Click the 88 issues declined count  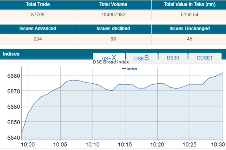point(113,39)
